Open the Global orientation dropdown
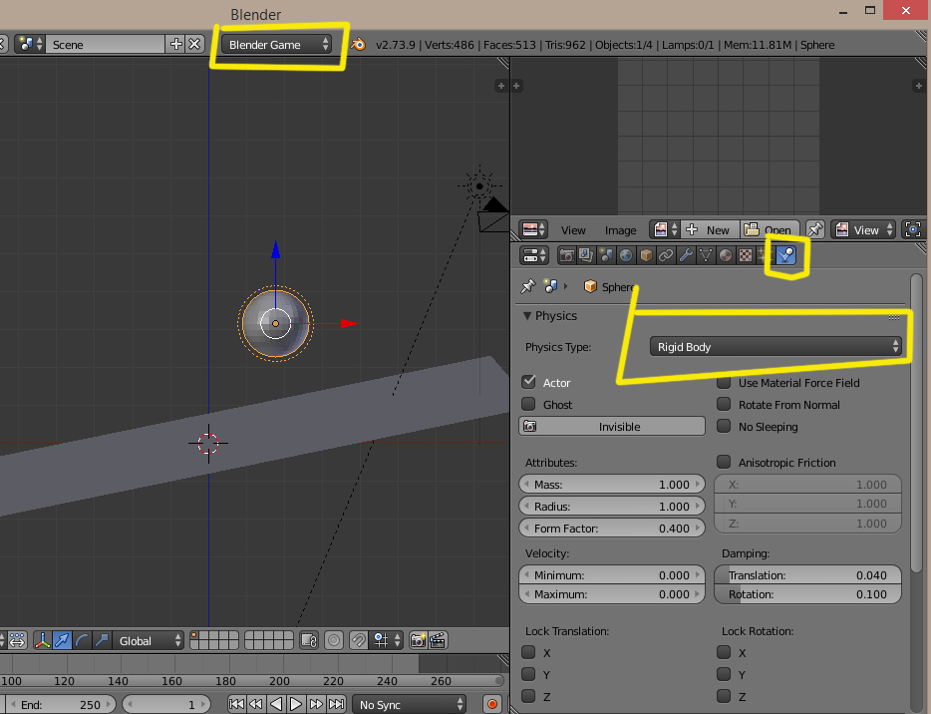Viewport: 931px width, 714px height. 150,640
